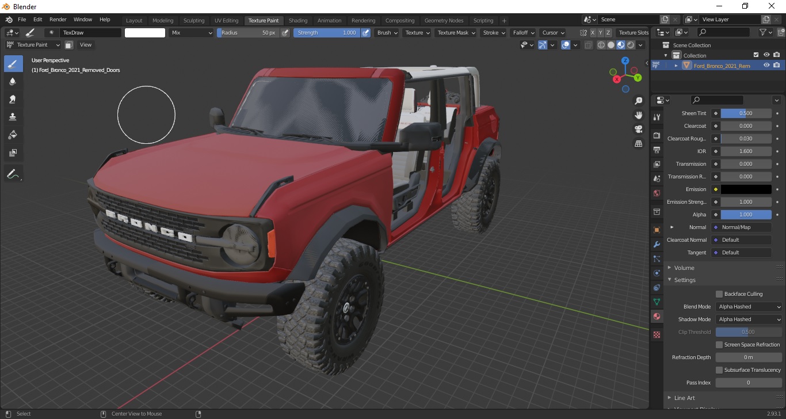Toggle X axis symmetry button
786x419 pixels.
click(x=593, y=33)
